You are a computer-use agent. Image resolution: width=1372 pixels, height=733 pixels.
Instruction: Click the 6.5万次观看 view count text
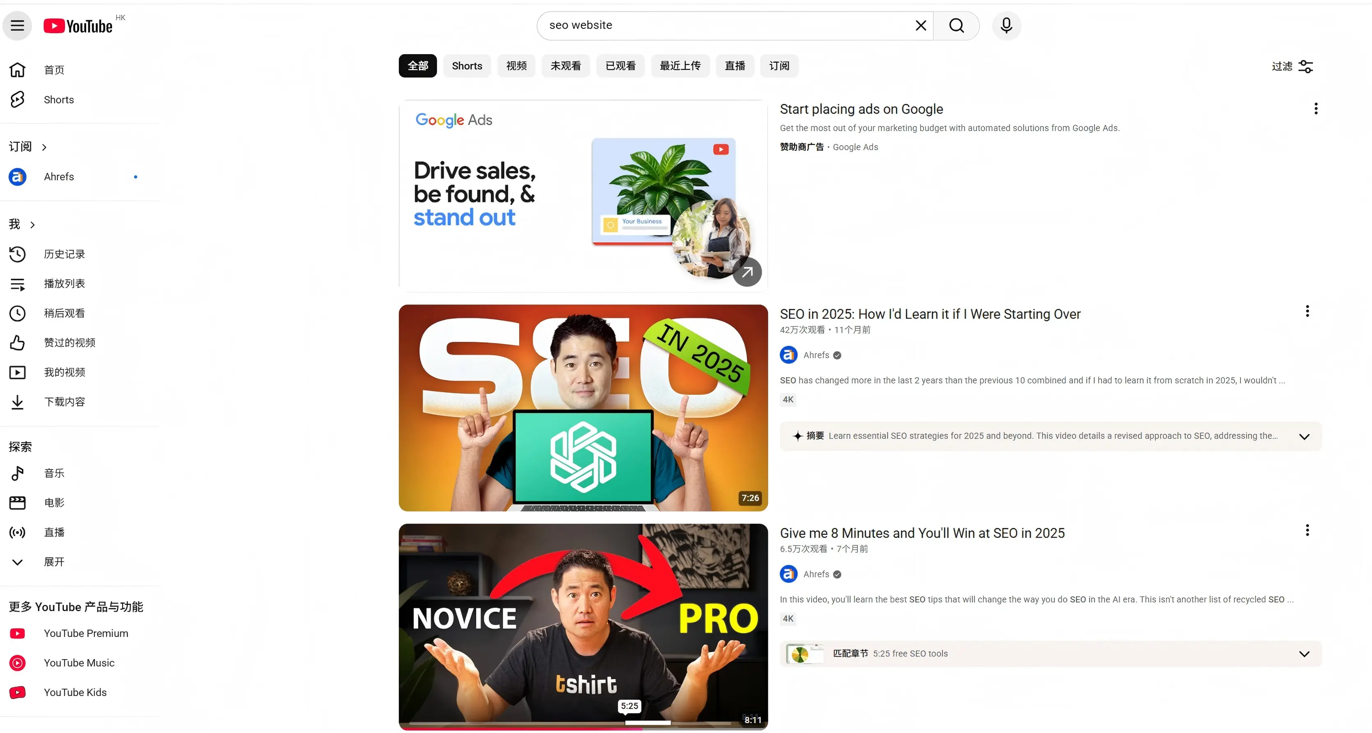point(803,549)
